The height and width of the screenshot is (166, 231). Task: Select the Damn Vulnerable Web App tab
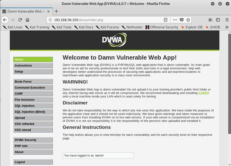pos(26,11)
